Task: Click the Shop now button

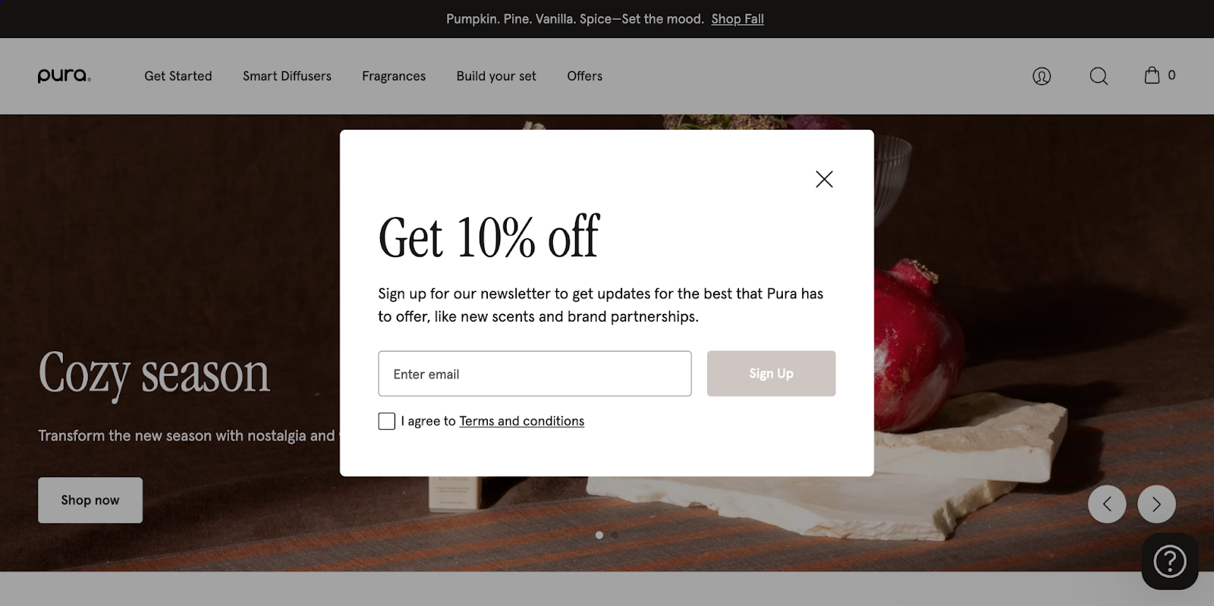Action: 90,500
